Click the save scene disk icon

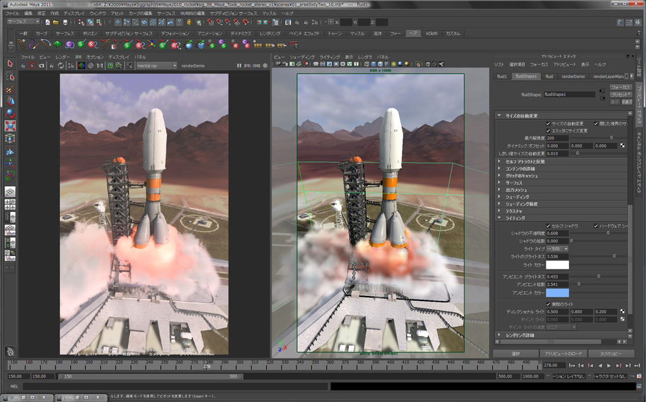coord(64,22)
